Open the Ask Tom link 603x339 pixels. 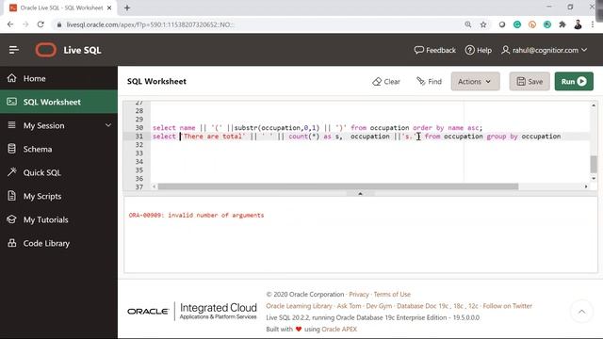click(x=349, y=306)
